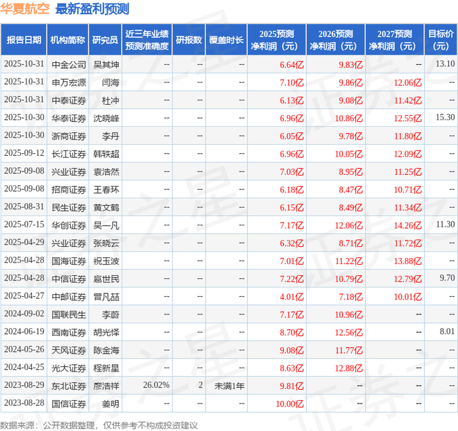Screen dimensions: 458x431
Task: Click date 2024-09-02
Action: click(x=24, y=314)
